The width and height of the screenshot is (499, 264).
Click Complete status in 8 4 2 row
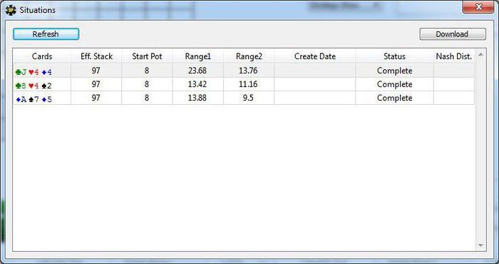395,84
